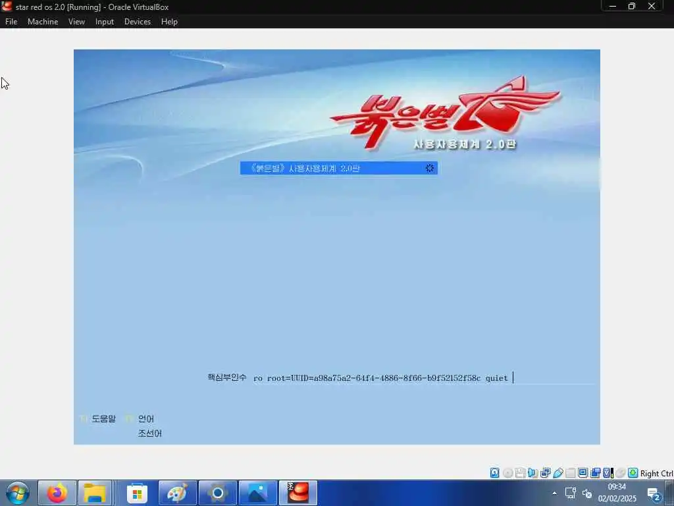Click the display monitor status icon
674x506 pixels.
[x=583, y=473]
